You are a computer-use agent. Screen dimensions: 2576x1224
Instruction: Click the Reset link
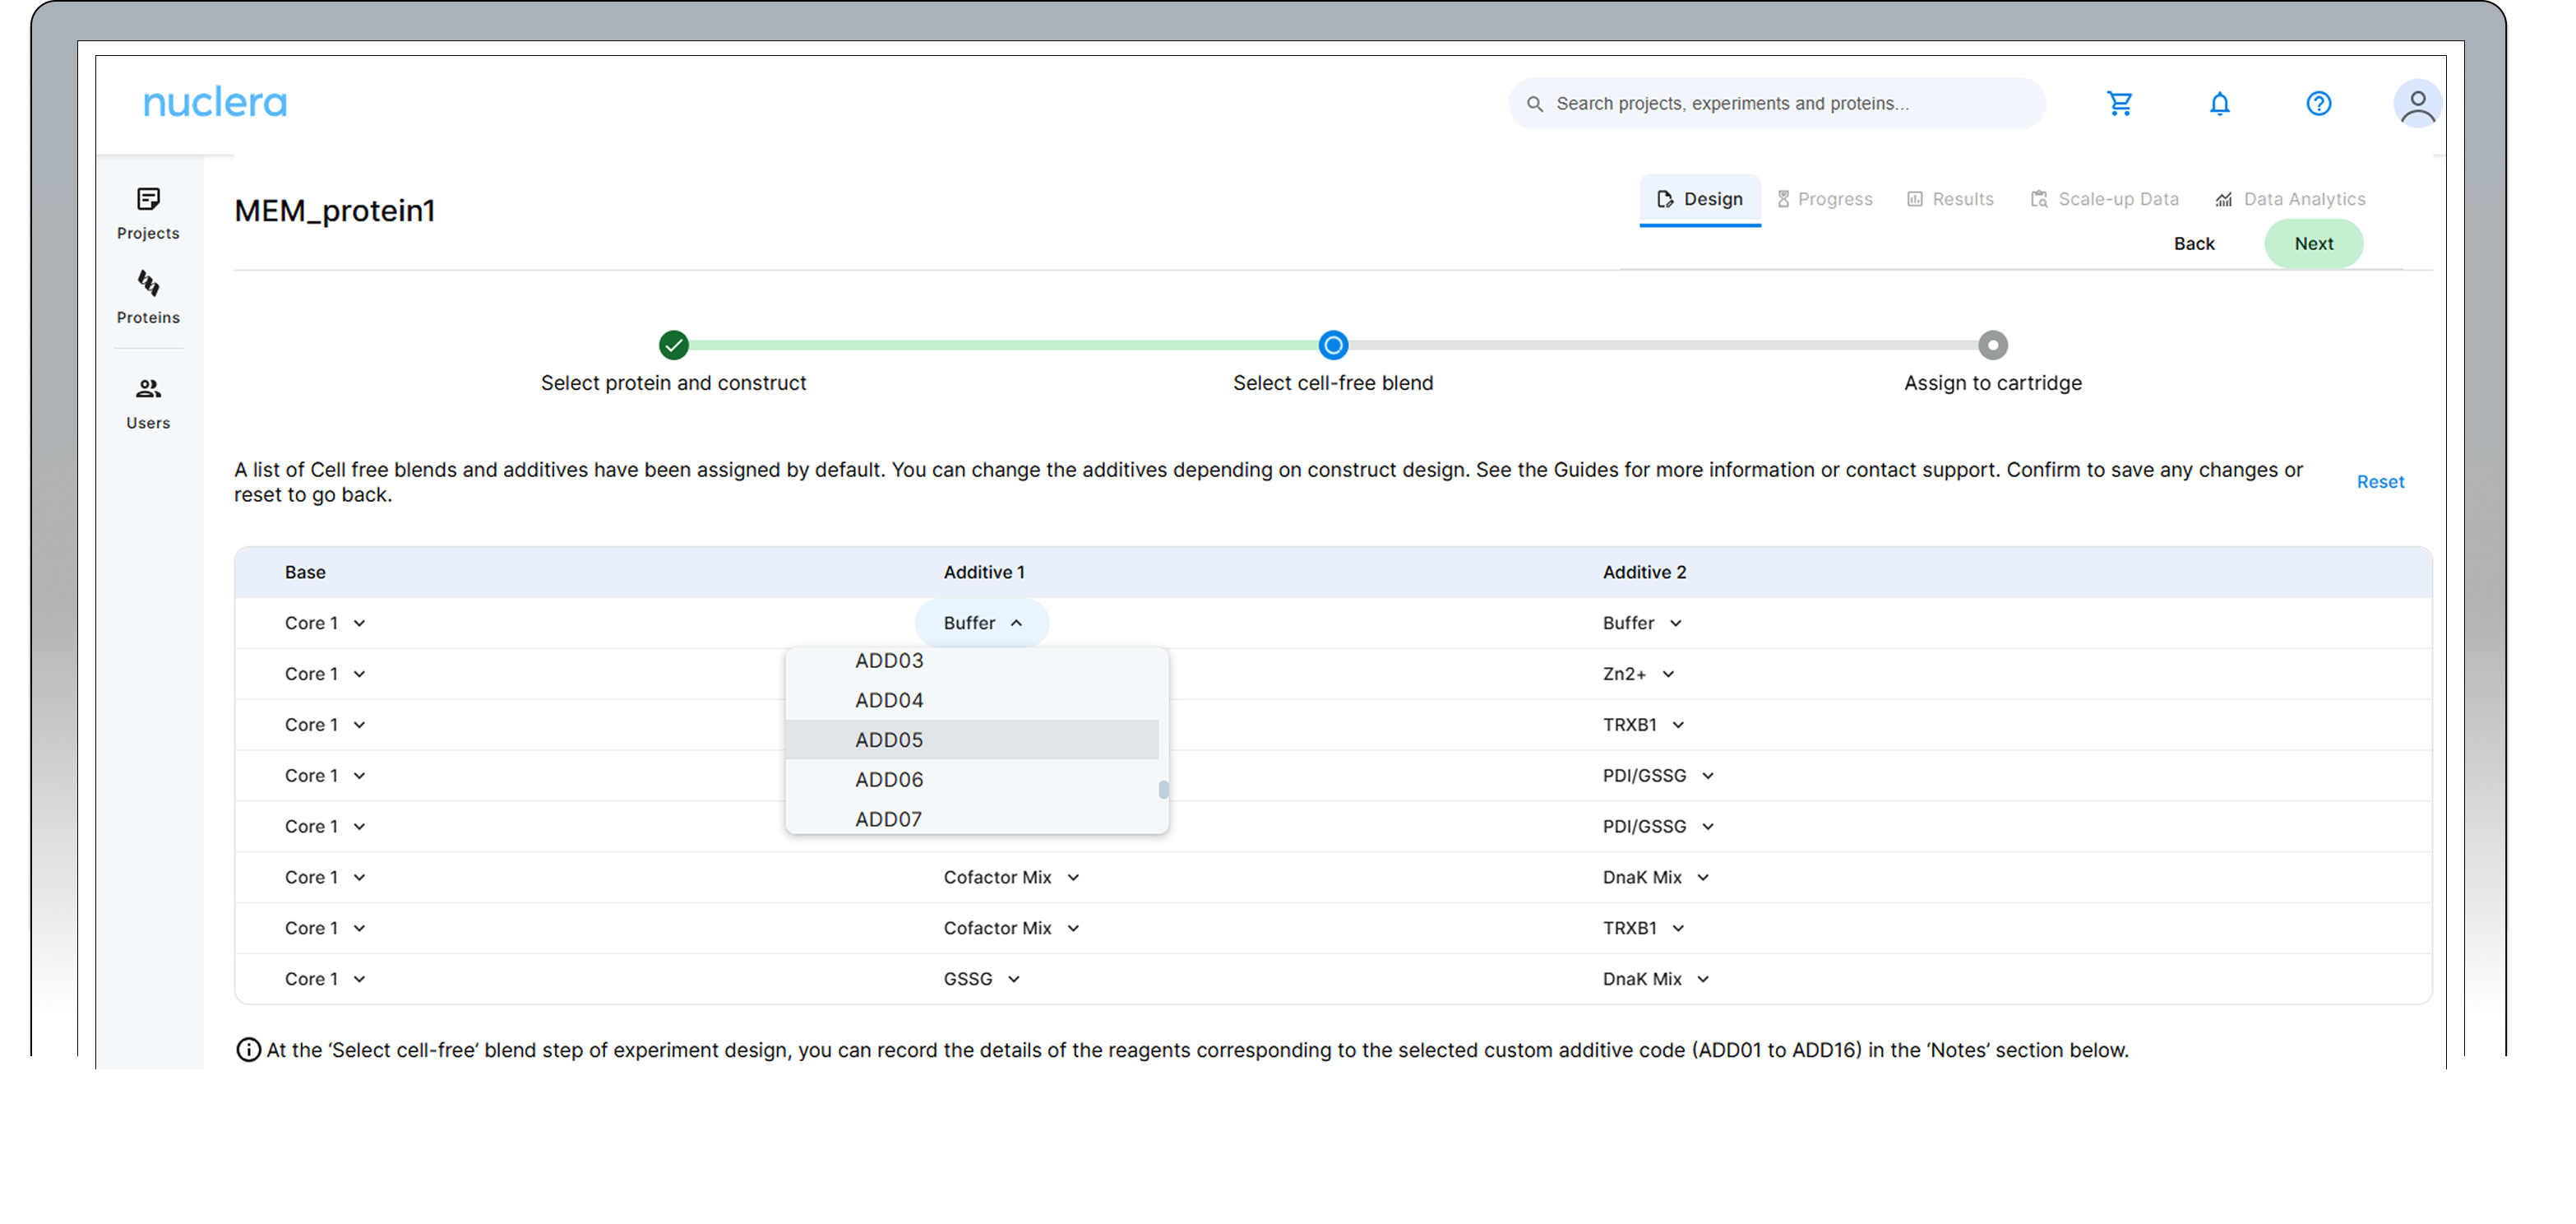pos(2380,481)
